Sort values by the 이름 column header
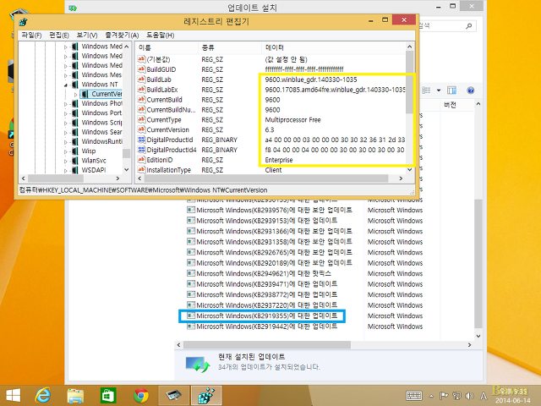This screenshot has width=541, height=406. click(167, 47)
